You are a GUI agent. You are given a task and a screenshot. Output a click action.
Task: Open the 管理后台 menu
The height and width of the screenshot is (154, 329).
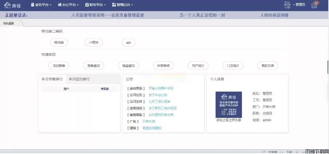[x=122, y=5]
